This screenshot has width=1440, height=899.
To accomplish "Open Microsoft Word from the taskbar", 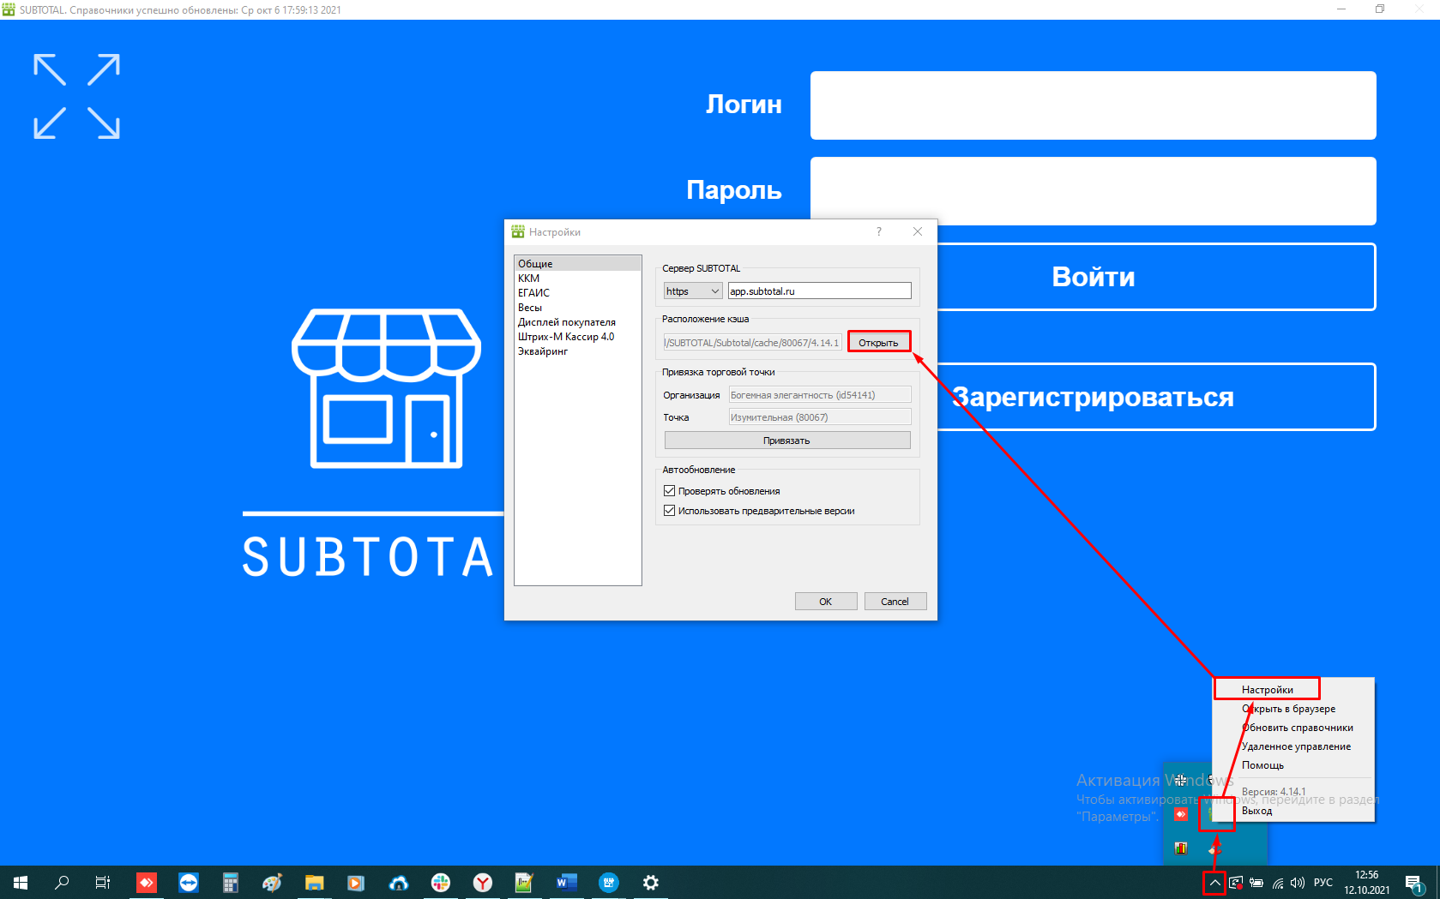I will coord(566,882).
